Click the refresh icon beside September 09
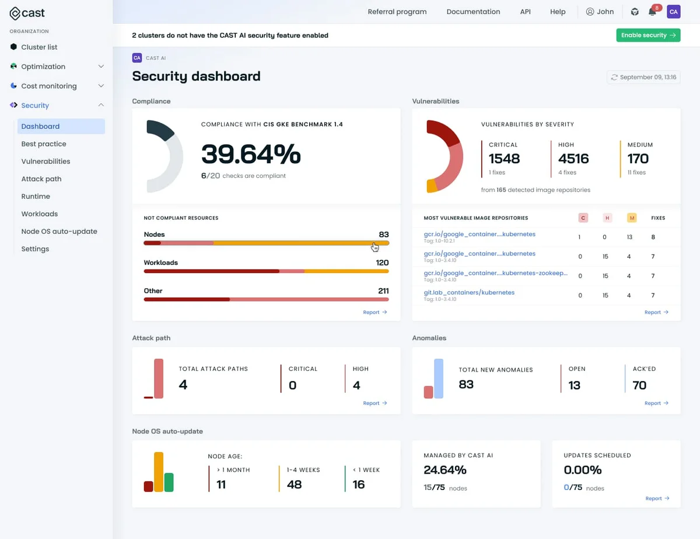This screenshot has height=539, width=700. 614,77
